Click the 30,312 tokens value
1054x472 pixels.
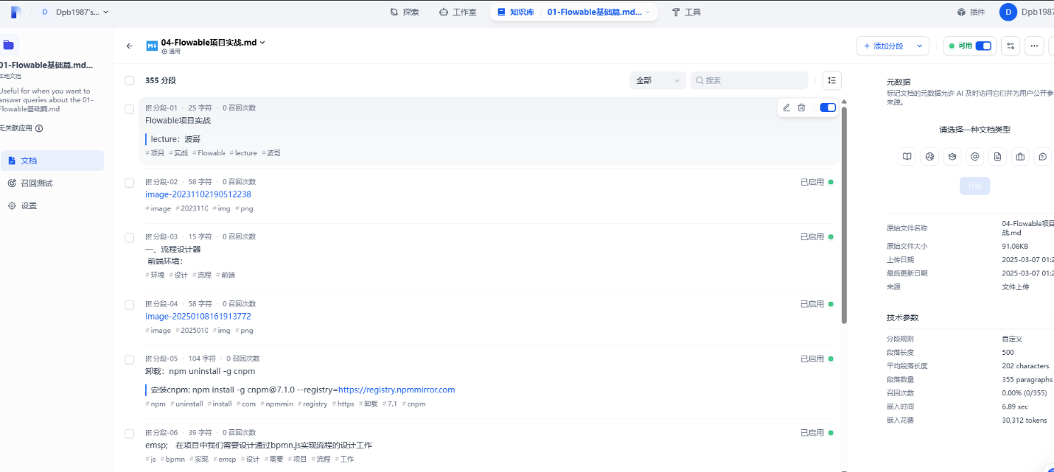coord(1025,420)
